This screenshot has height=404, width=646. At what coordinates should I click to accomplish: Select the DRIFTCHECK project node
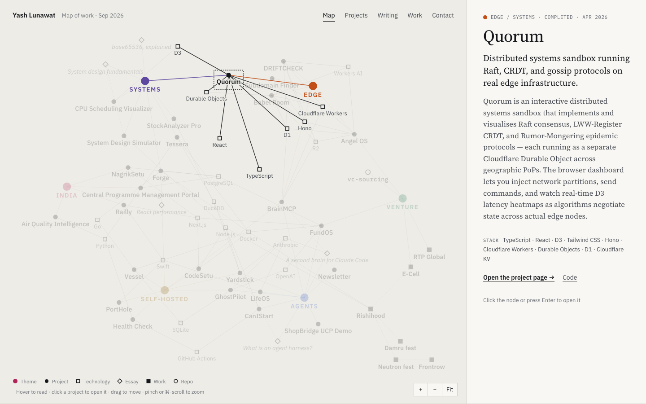click(284, 61)
